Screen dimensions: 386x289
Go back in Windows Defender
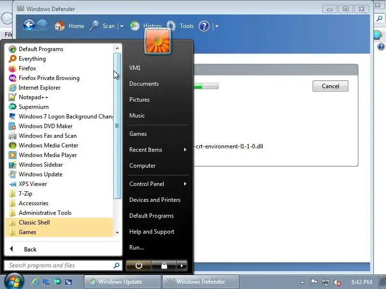pyautogui.click(x=29, y=25)
